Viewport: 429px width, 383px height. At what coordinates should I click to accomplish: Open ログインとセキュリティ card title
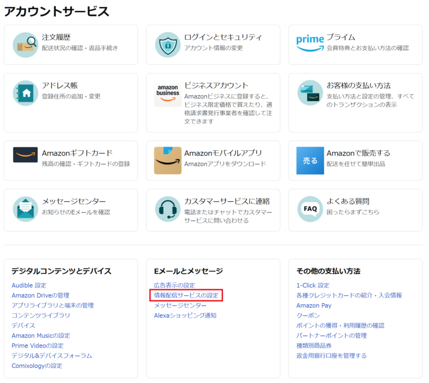[x=223, y=37]
